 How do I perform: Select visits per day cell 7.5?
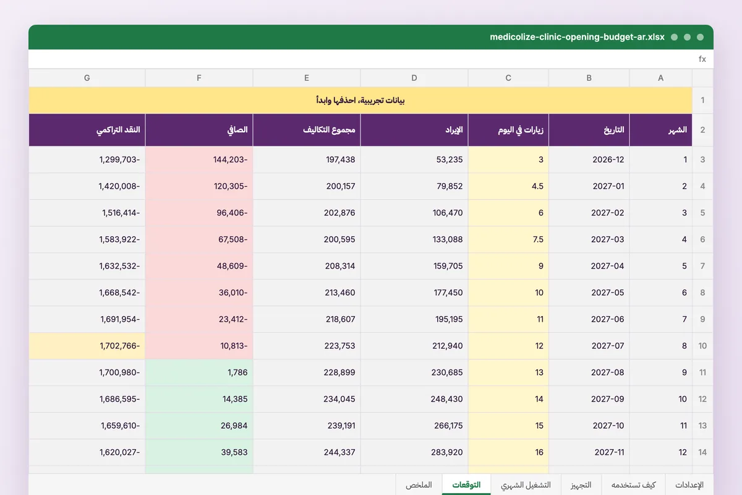[508, 239]
